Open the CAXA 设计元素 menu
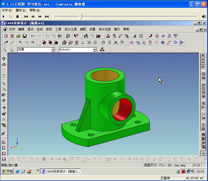 (x=105, y=29)
